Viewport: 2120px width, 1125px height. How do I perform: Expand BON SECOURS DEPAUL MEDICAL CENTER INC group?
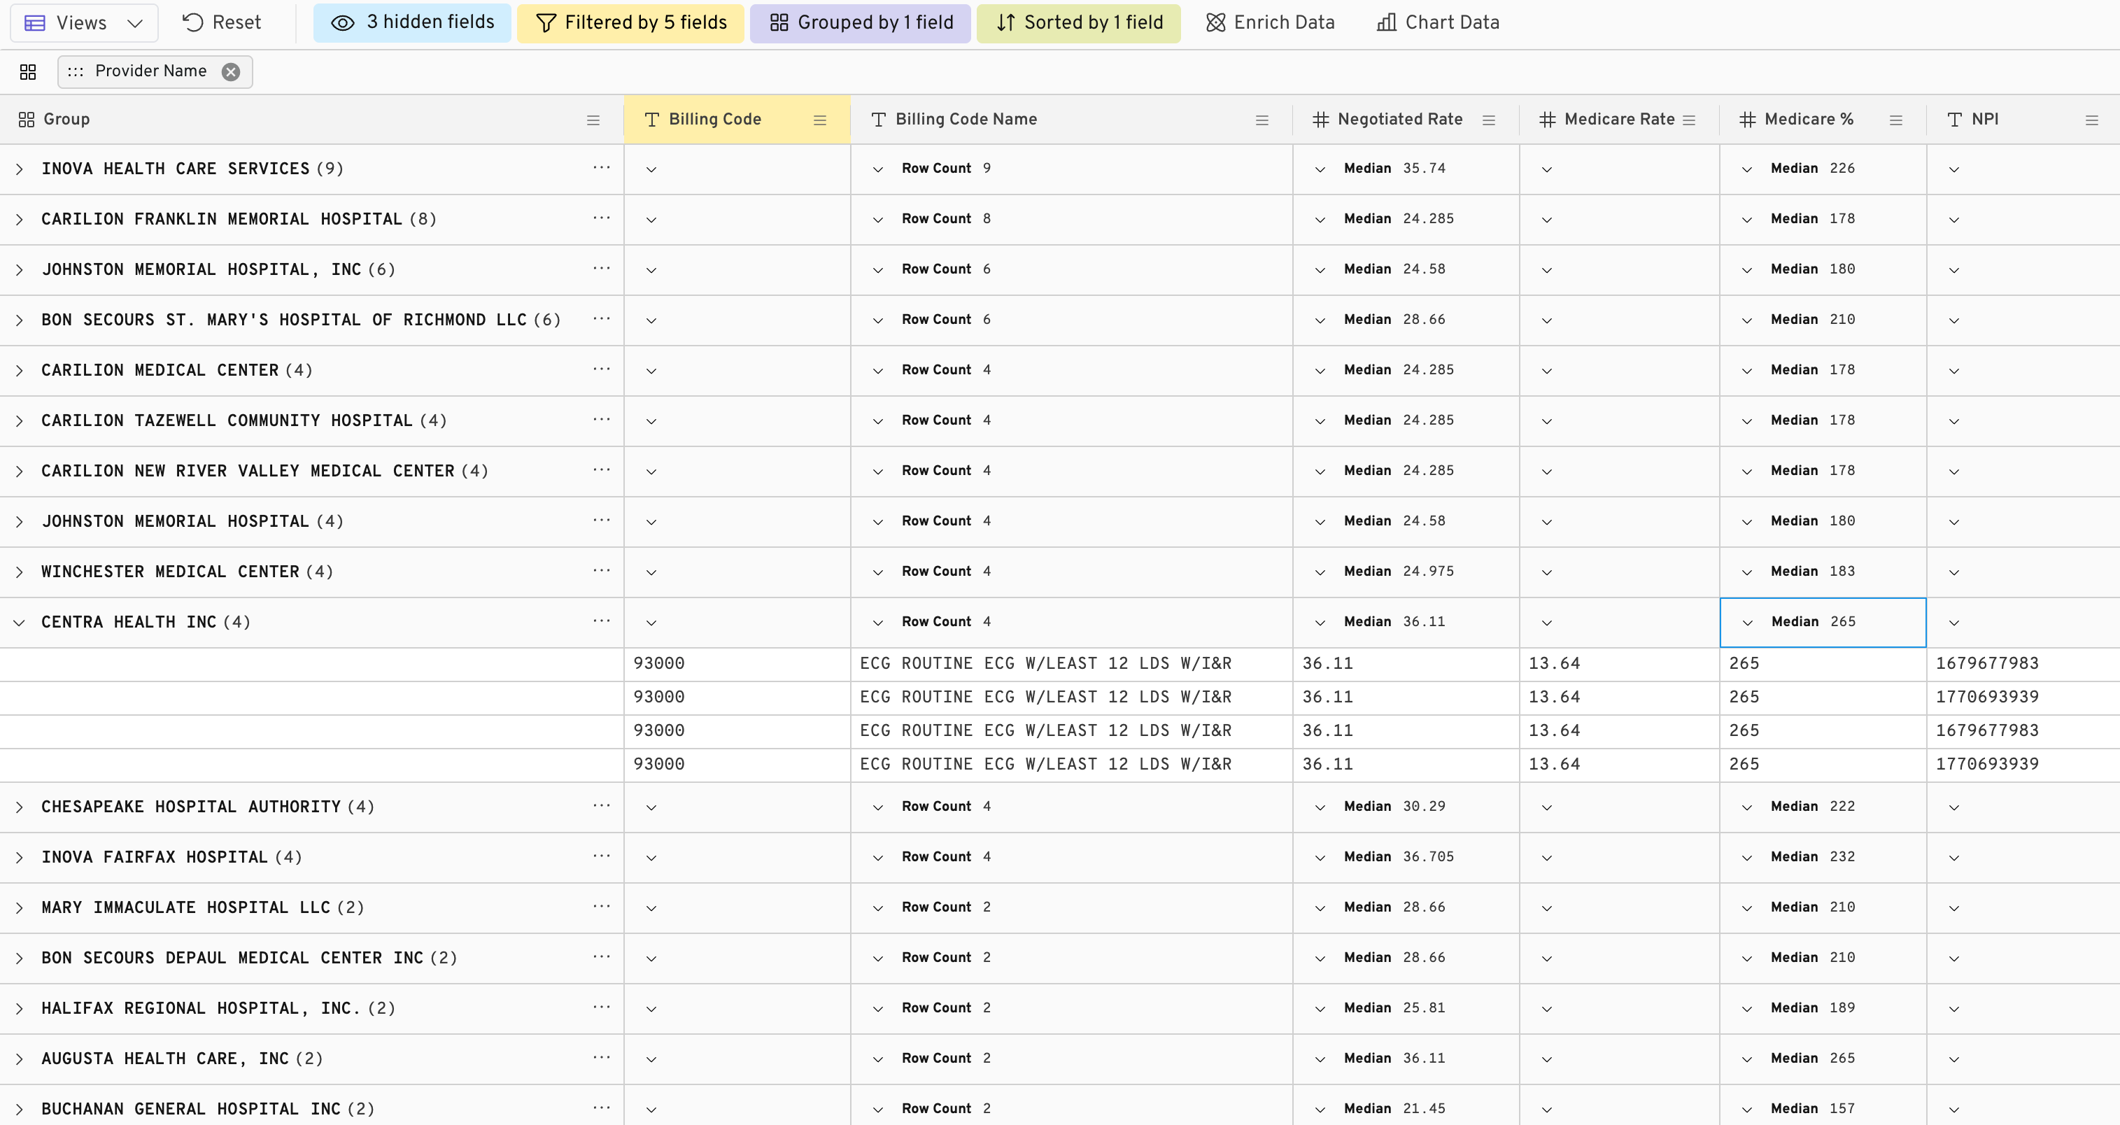coord(20,958)
